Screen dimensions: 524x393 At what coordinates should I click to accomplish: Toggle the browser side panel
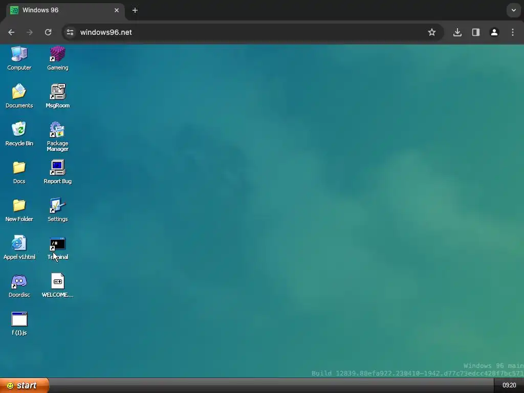pos(475,32)
